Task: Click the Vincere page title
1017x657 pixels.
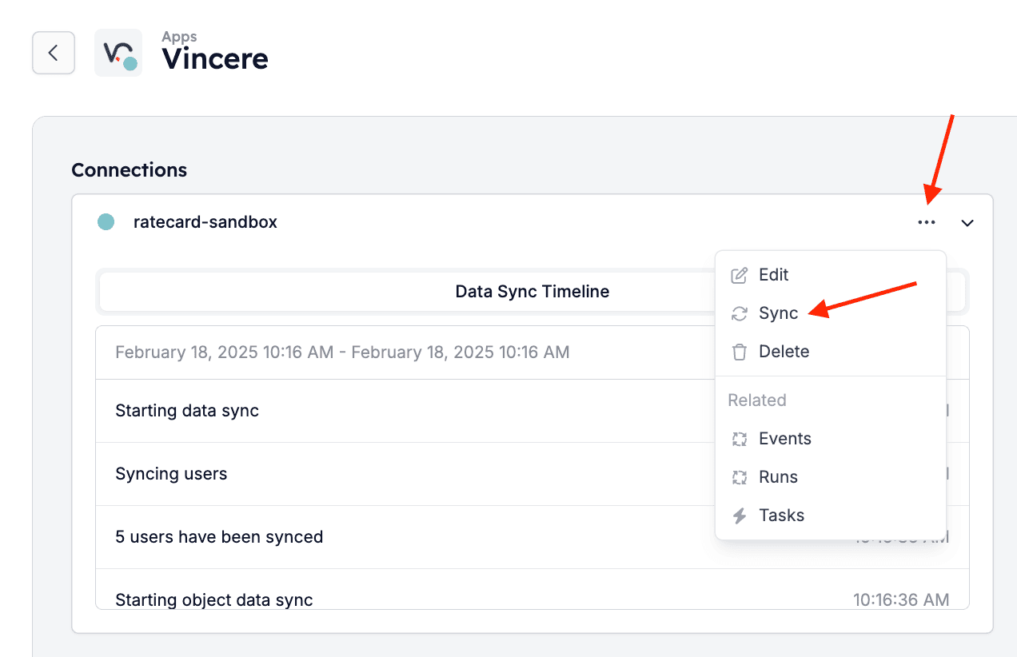Action: (215, 59)
